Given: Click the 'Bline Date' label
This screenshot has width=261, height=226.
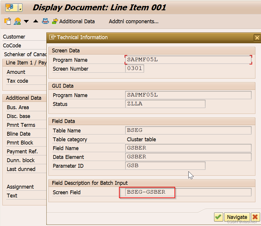Looking at the screenshot, I should pos(19,134).
